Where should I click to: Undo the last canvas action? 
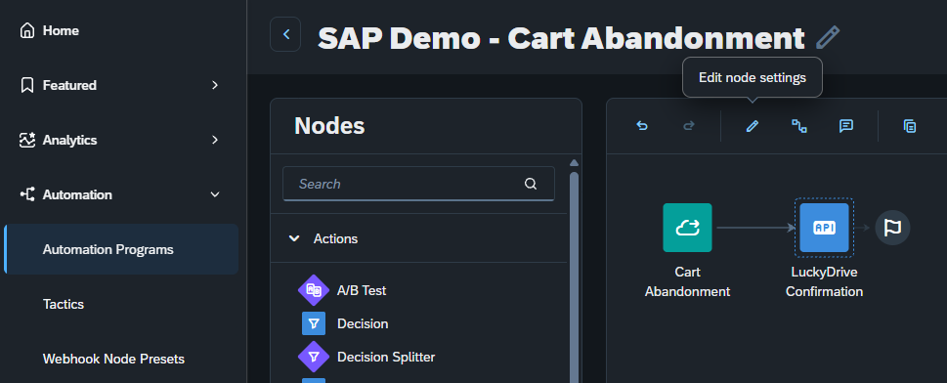pyautogui.click(x=642, y=126)
